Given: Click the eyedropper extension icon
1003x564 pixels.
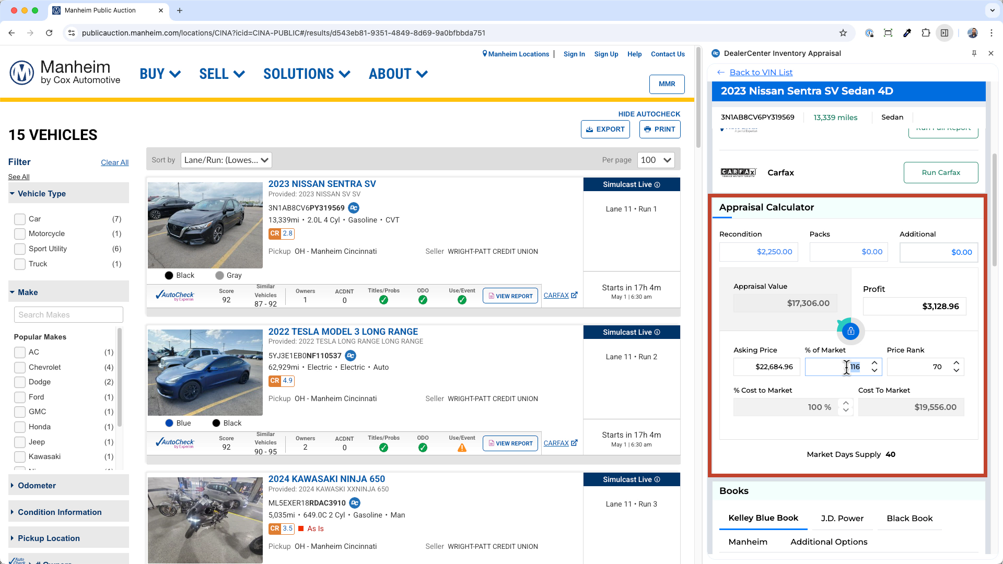Looking at the screenshot, I should tap(907, 33).
